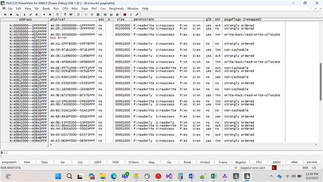Click the red bus error text
This screenshot has width=323, height=182.
point(59,37)
